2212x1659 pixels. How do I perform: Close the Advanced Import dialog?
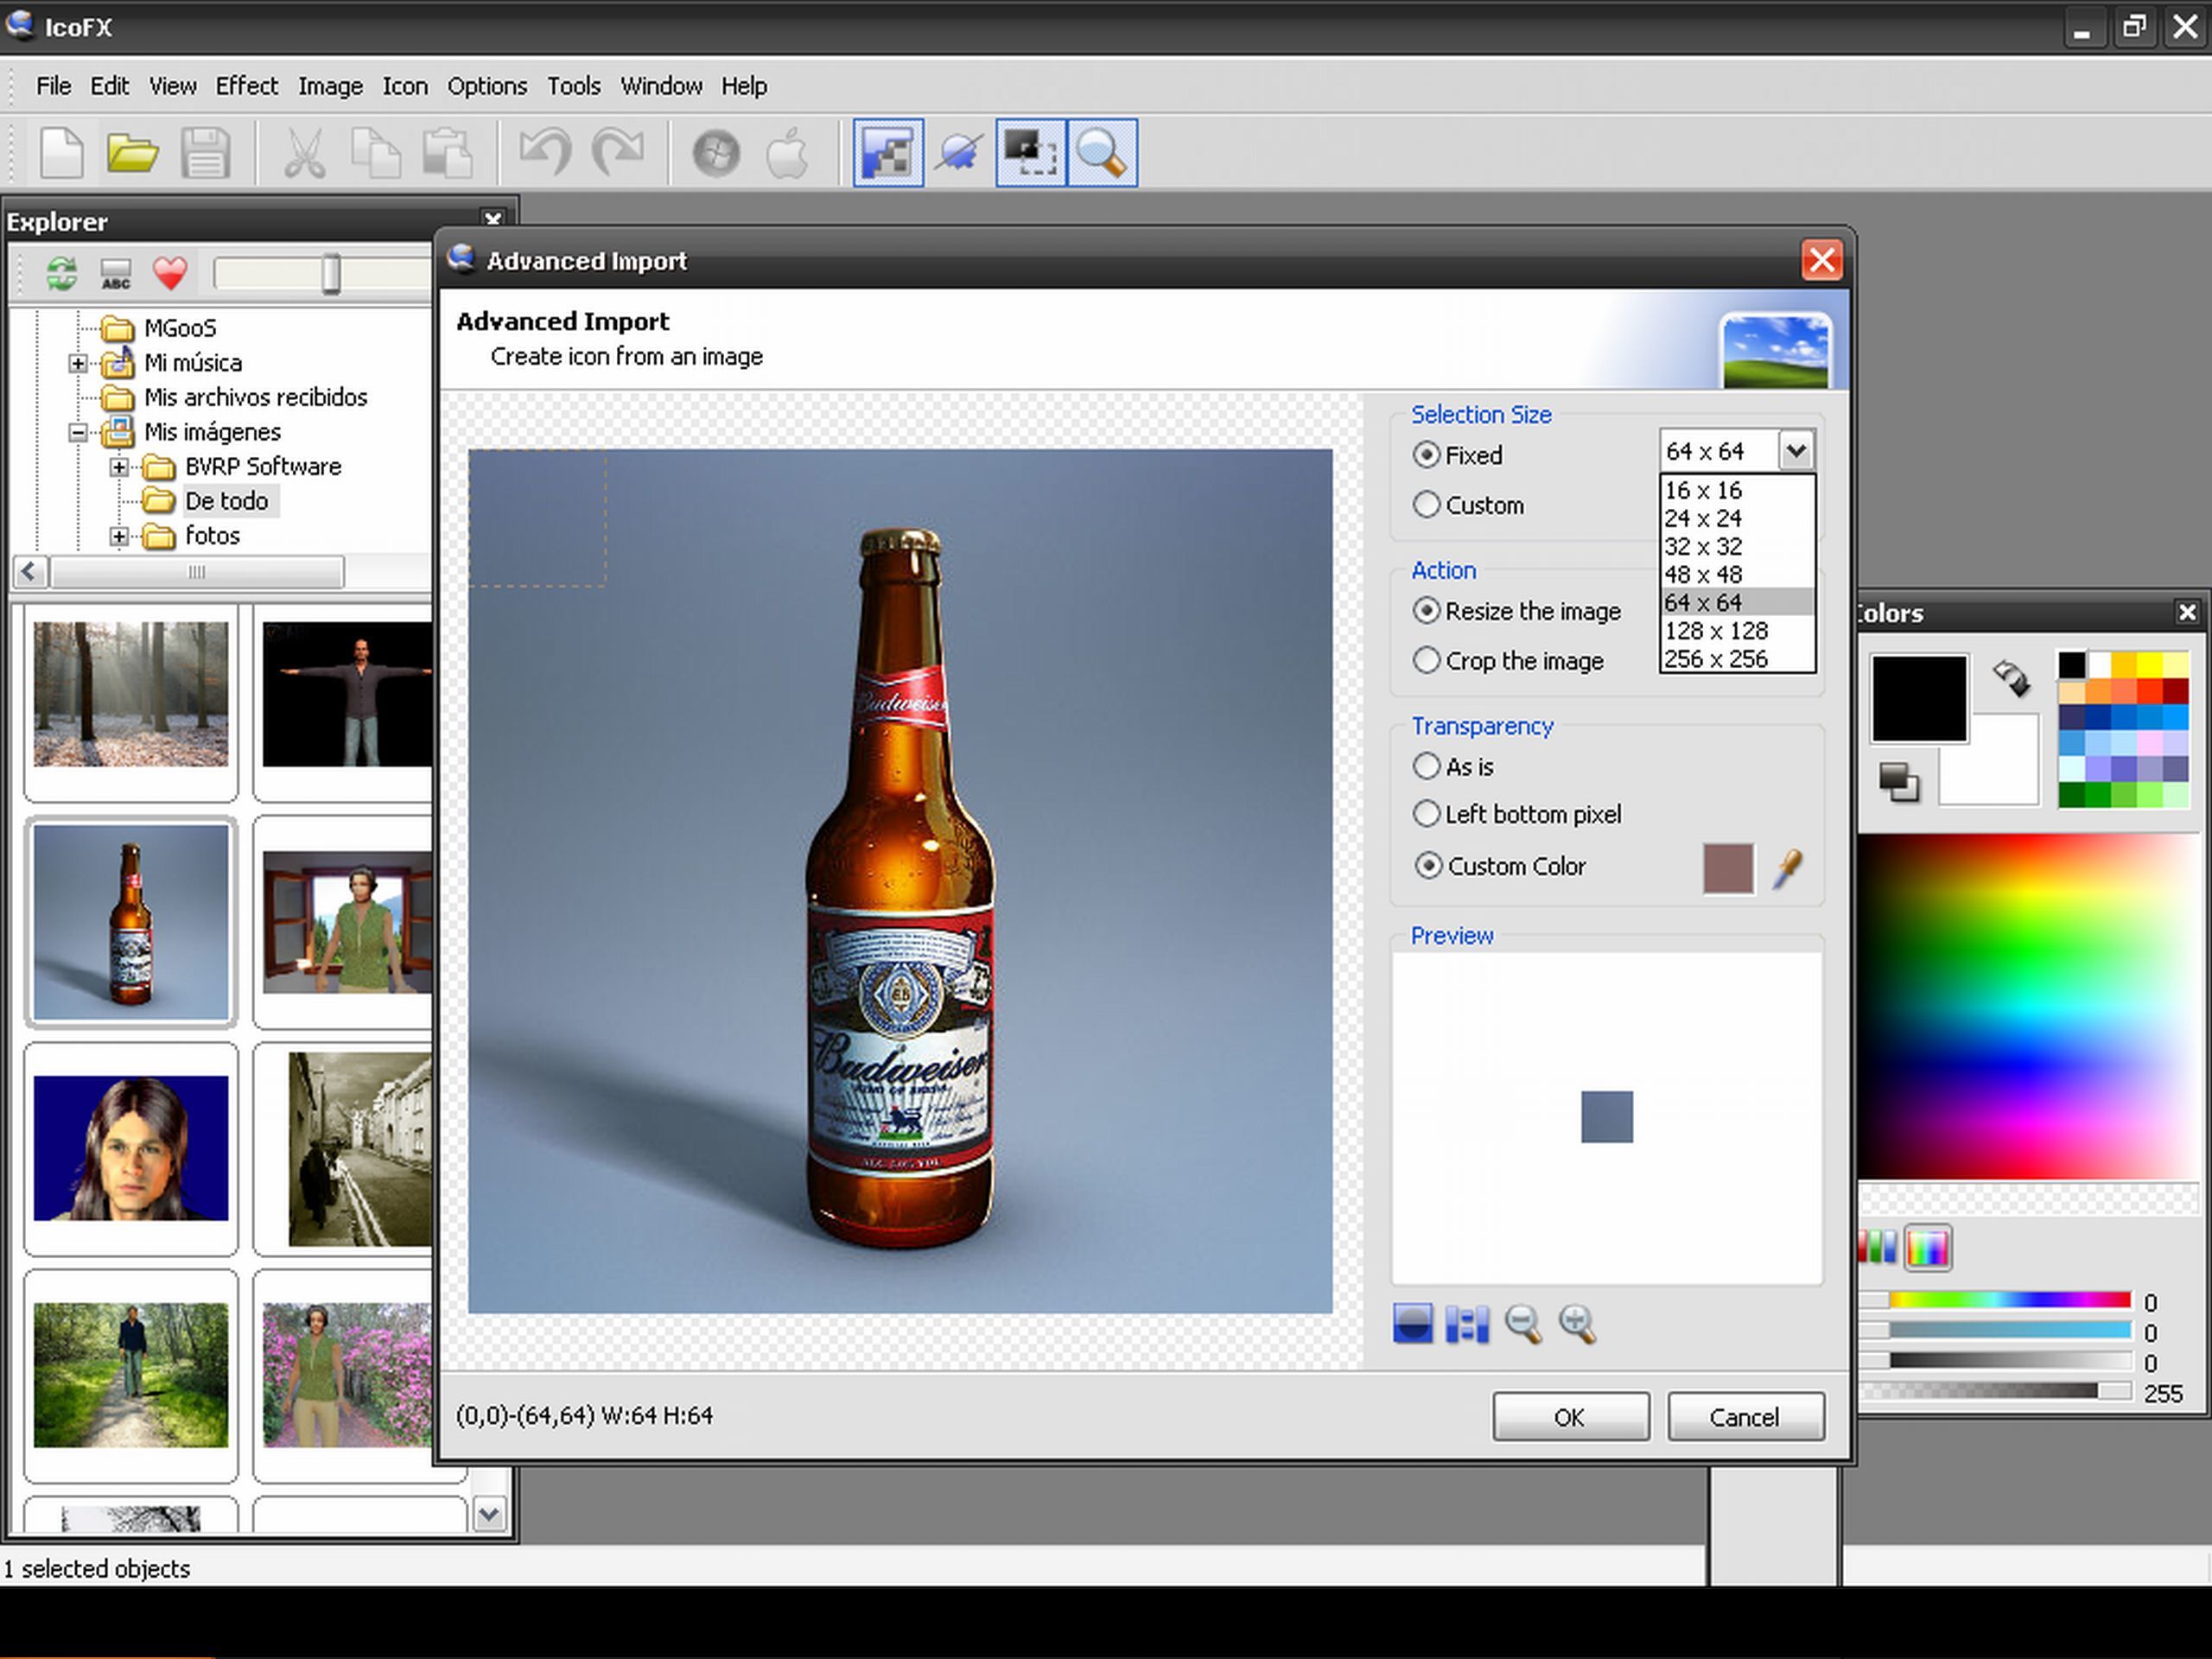(x=1821, y=260)
